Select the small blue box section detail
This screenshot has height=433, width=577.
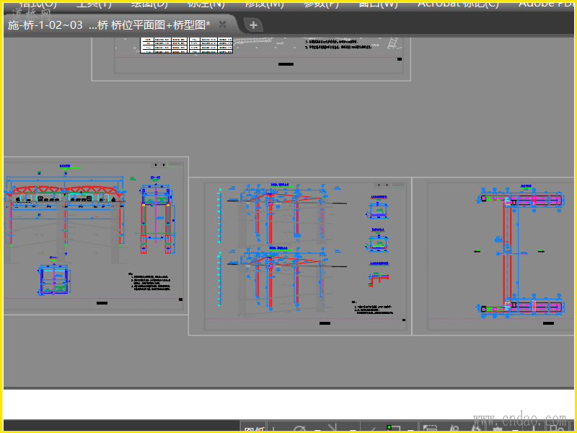[53, 280]
